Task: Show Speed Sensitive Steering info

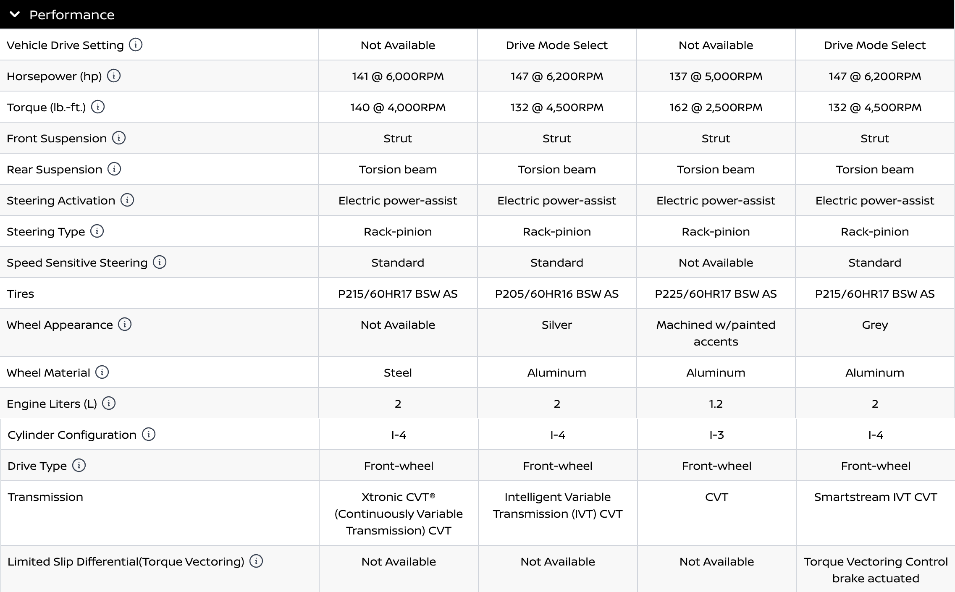Action: 160,262
